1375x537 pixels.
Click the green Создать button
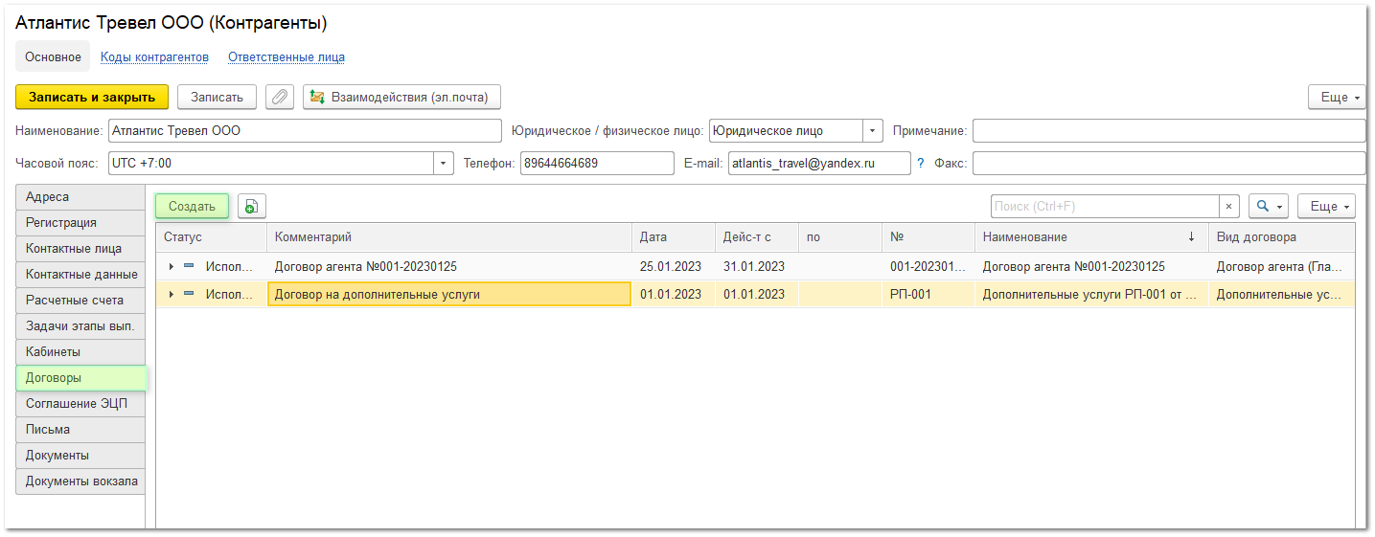point(192,206)
